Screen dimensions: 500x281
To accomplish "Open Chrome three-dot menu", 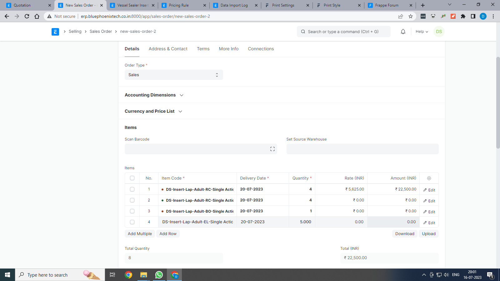I will click(x=493, y=16).
